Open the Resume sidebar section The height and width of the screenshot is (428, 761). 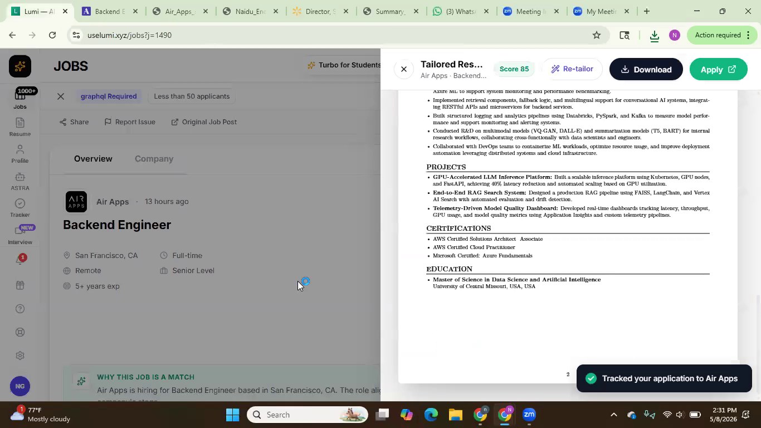coord(20,127)
